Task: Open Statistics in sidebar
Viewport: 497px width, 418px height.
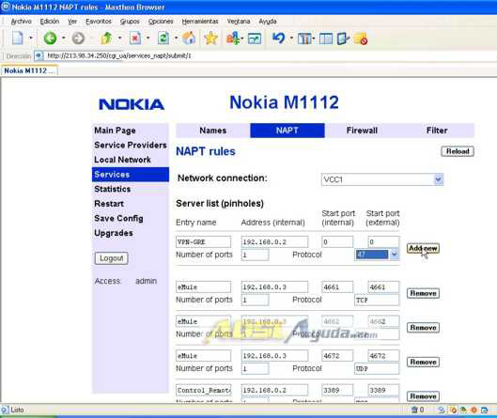Action: 112,189
